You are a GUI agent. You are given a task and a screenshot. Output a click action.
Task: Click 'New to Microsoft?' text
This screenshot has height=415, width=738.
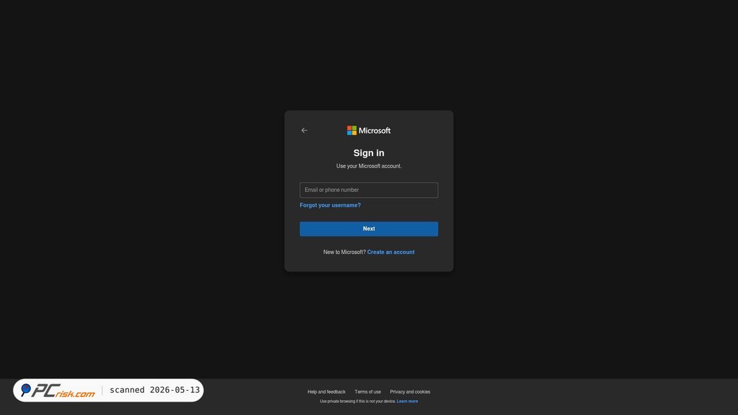pyautogui.click(x=344, y=252)
